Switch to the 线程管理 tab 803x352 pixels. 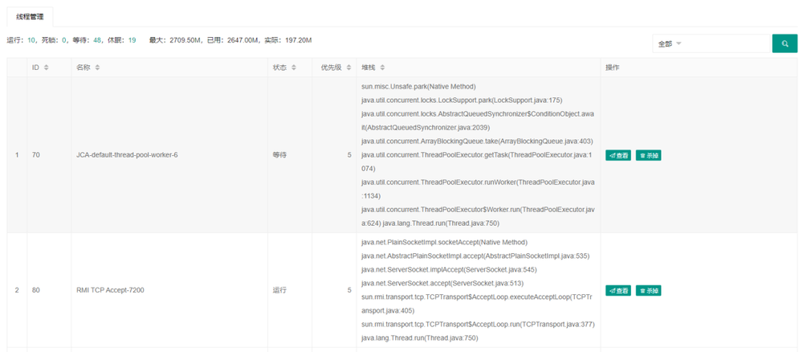point(31,16)
